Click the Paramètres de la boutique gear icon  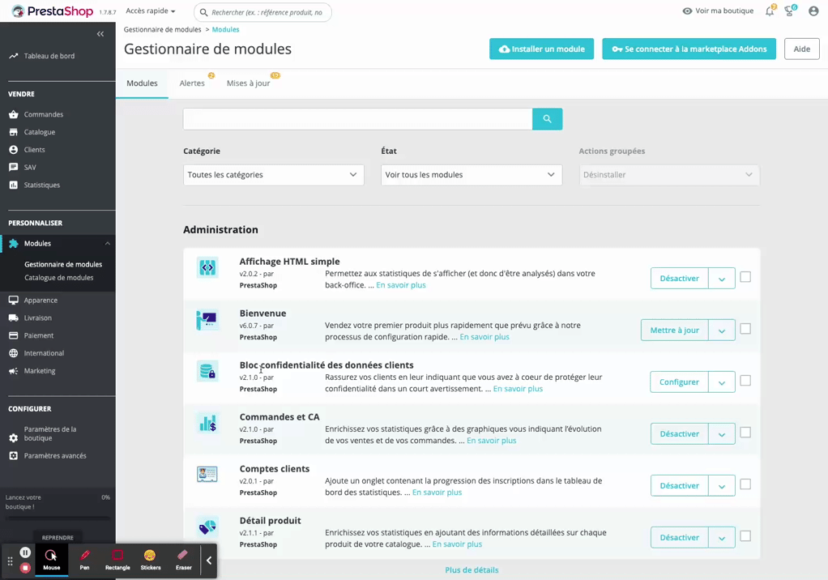13,438
